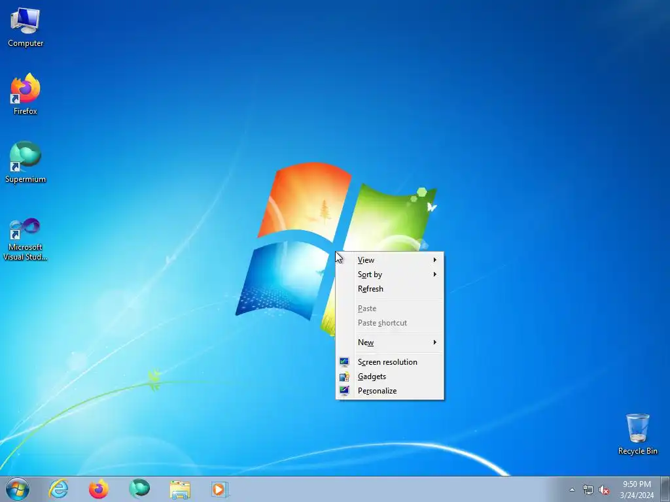
Task: Open the Windows Start menu orb
Action: (18, 489)
